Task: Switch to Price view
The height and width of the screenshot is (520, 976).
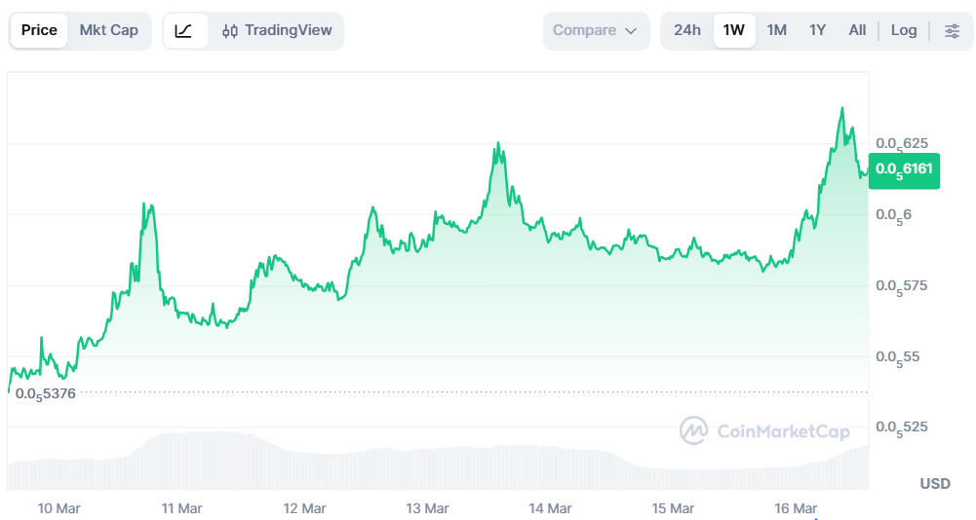Action: [x=39, y=30]
